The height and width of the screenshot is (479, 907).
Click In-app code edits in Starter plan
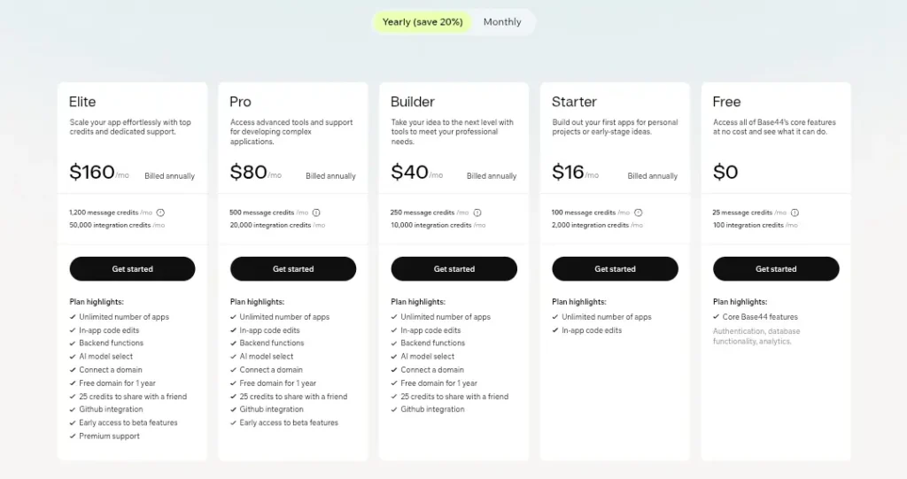point(592,330)
